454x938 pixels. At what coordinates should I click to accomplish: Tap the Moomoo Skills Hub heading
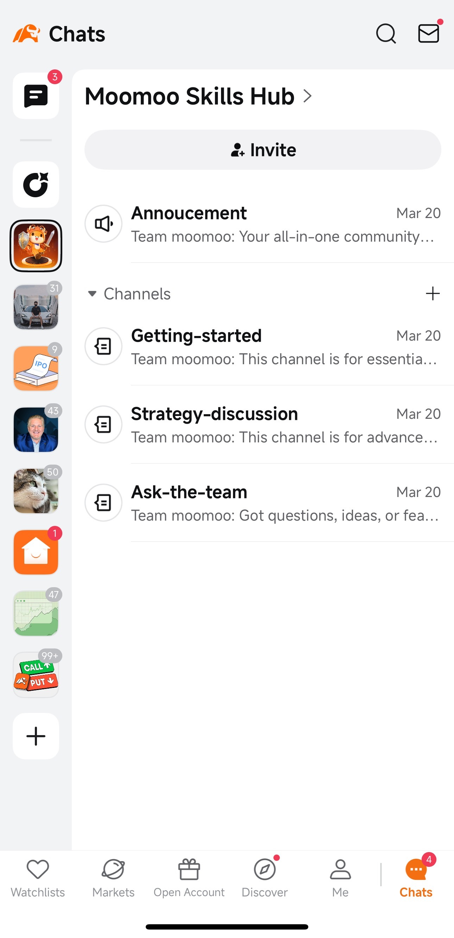coord(190,96)
